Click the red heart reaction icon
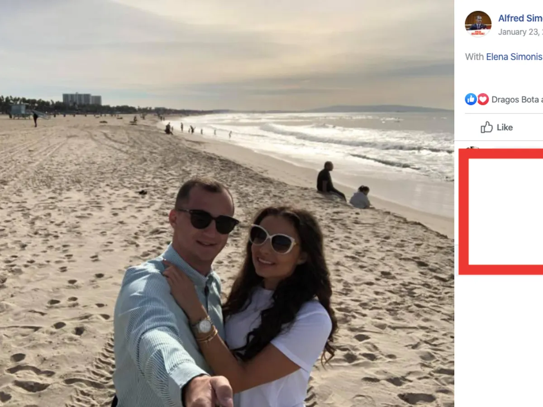The height and width of the screenshot is (407, 543). click(x=483, y=99)
